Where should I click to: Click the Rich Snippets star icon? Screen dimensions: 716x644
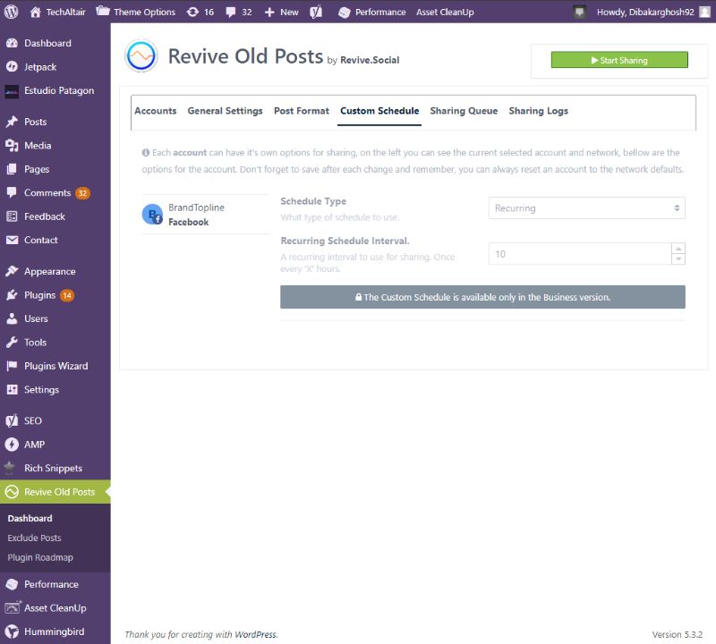(x=10, y=468)
